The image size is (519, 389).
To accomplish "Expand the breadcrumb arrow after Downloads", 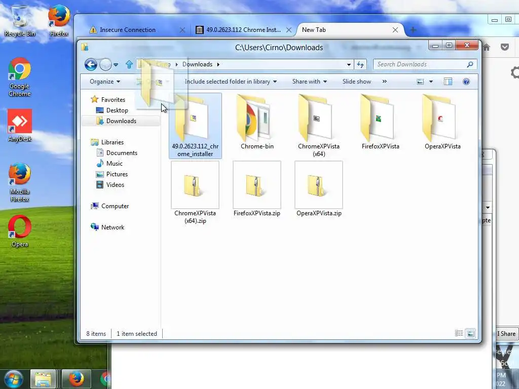I will (x=218, y=64).
